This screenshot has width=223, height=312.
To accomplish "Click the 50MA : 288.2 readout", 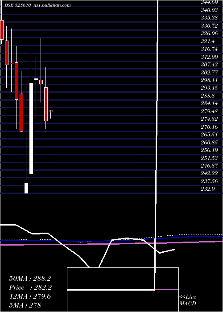I will [x=30, y=279].
